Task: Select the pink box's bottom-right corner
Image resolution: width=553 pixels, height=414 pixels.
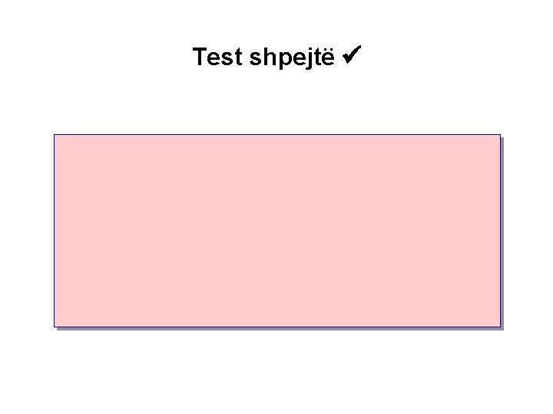Action: point(499,325)
